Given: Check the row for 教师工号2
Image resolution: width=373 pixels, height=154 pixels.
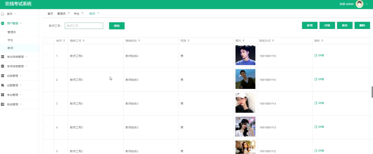Looking at the screenshot, I should [47, 151].
